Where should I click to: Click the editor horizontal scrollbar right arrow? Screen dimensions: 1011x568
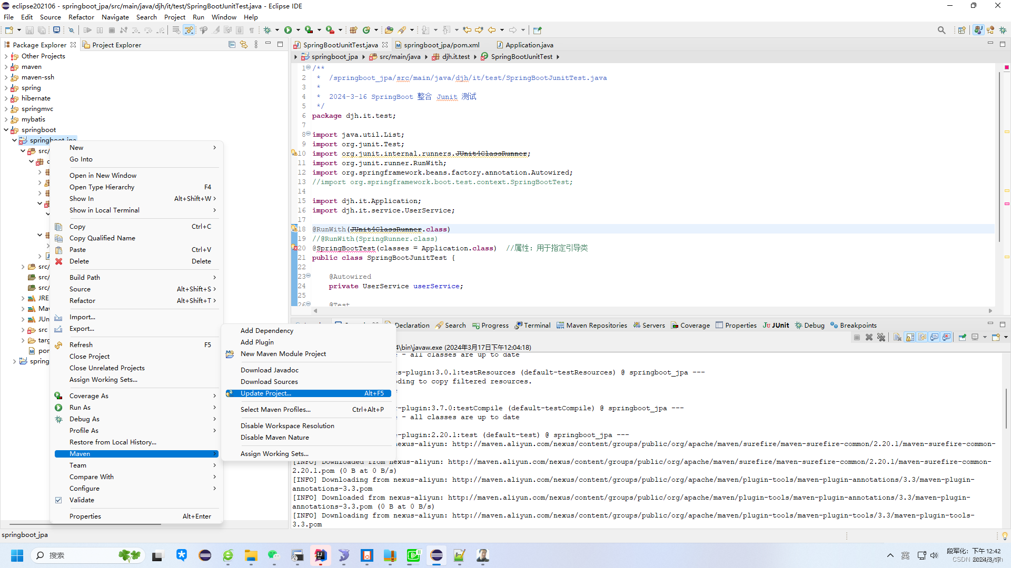coord(990,311)
